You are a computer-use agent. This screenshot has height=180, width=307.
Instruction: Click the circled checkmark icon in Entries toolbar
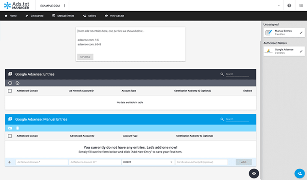pos(17,83)
